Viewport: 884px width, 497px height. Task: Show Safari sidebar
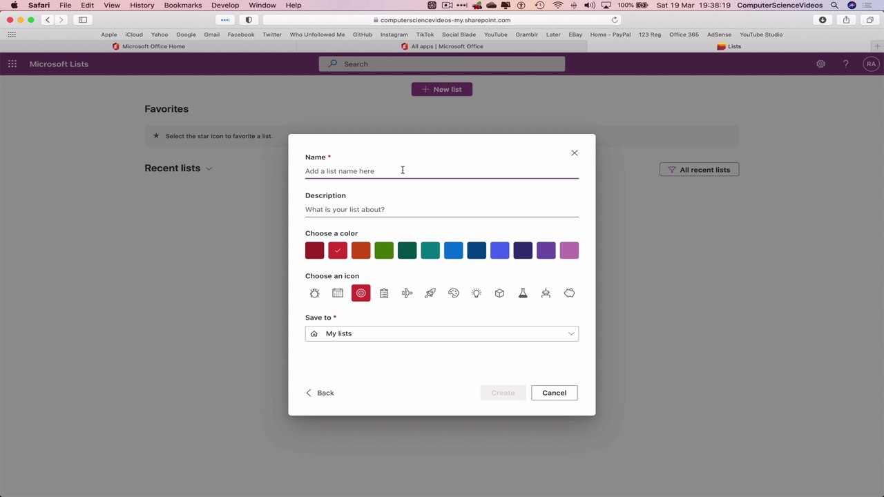[83, 20]
